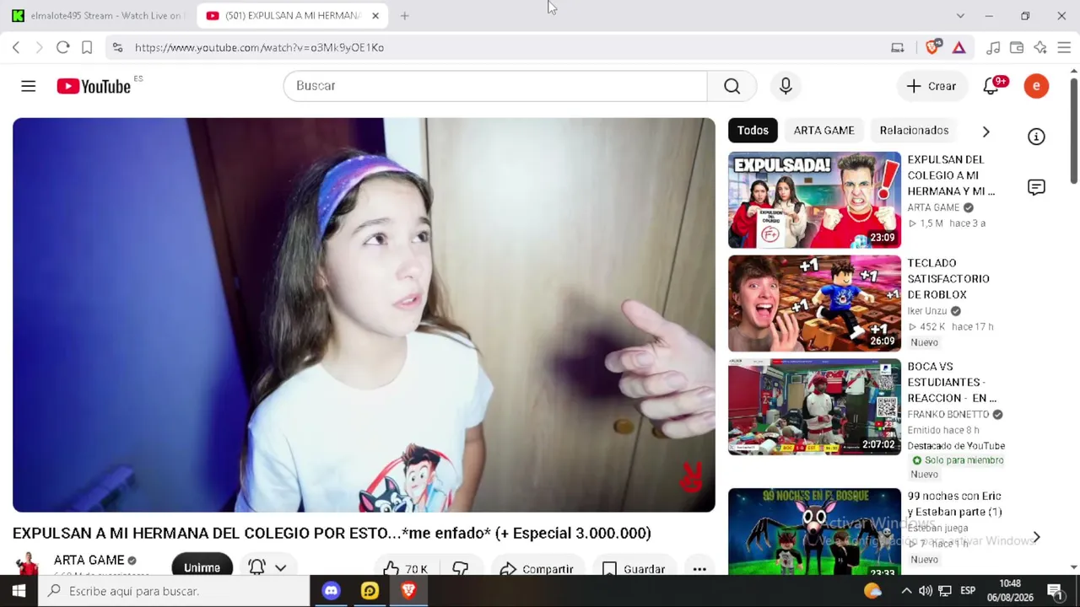Screen dimensions: 1080x607
Task: Click the Brave icon in taskbar
Action: 408,591
